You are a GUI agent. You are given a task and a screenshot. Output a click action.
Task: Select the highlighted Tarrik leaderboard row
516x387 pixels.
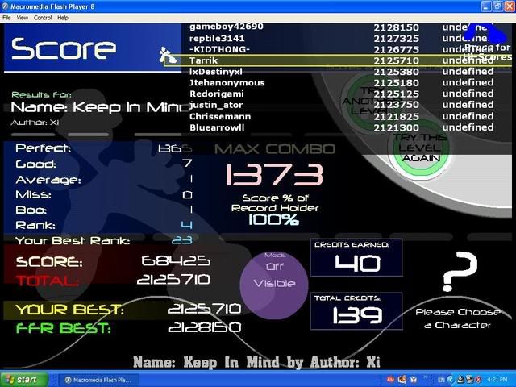339,60
